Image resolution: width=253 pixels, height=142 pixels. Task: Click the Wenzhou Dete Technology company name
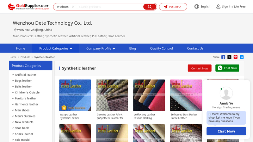52,23
